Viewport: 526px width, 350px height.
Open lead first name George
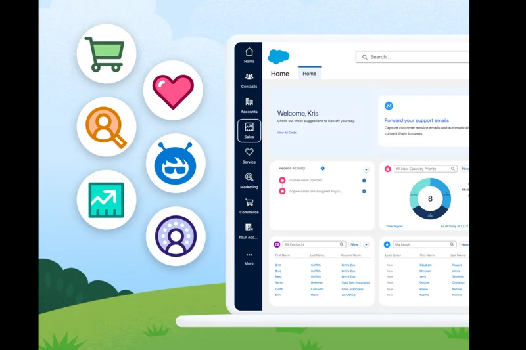click(x=424, y=282)
